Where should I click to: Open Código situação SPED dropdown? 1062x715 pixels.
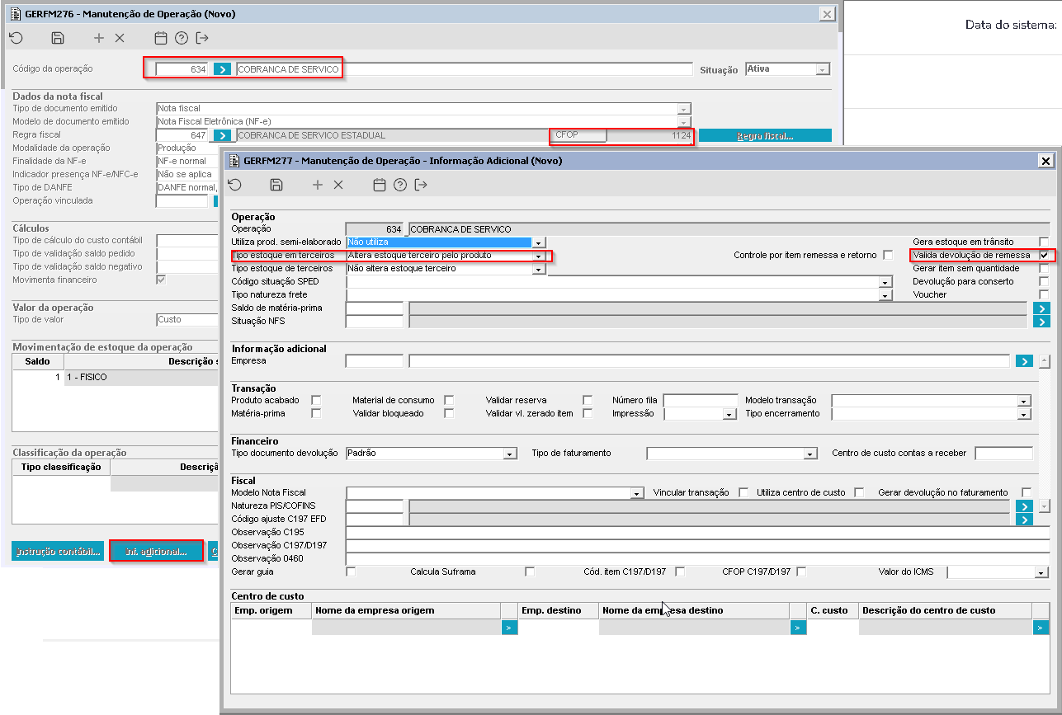[885, 282]
